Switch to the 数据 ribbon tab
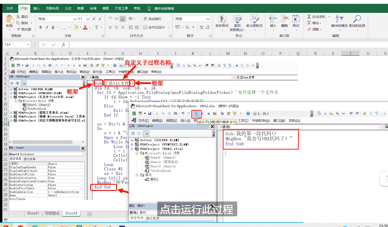The height and width of the screenshot is (227, 388). pyautogui.click(x=80, y=8)
